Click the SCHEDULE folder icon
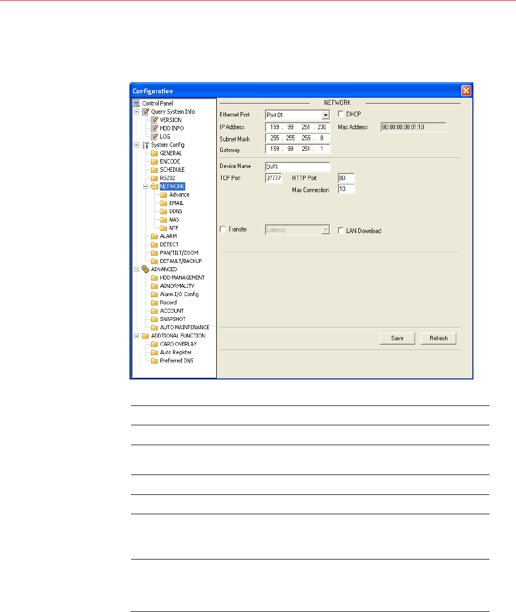Viewport: 516px width, 612px height. tap(154, 170)
